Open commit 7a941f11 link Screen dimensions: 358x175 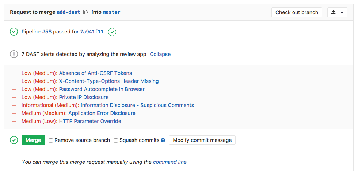[x=92, y=32]
